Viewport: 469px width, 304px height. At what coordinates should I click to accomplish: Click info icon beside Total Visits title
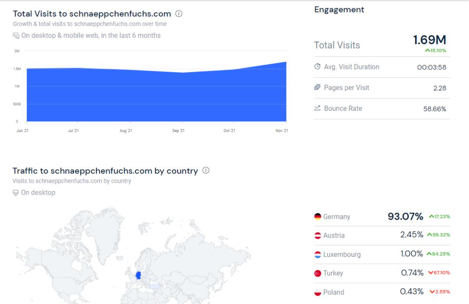tap(179, 13)
